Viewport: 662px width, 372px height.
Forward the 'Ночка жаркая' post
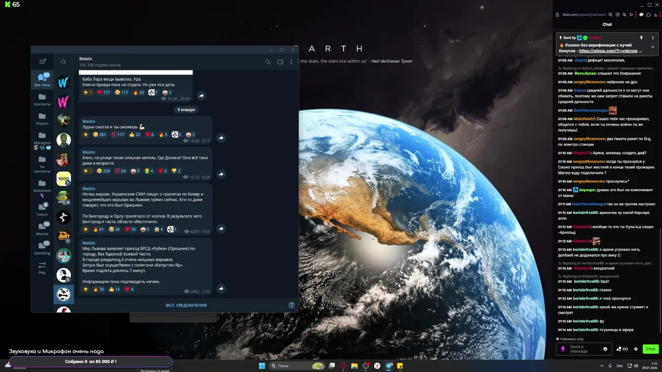click(x=221, y=229)
